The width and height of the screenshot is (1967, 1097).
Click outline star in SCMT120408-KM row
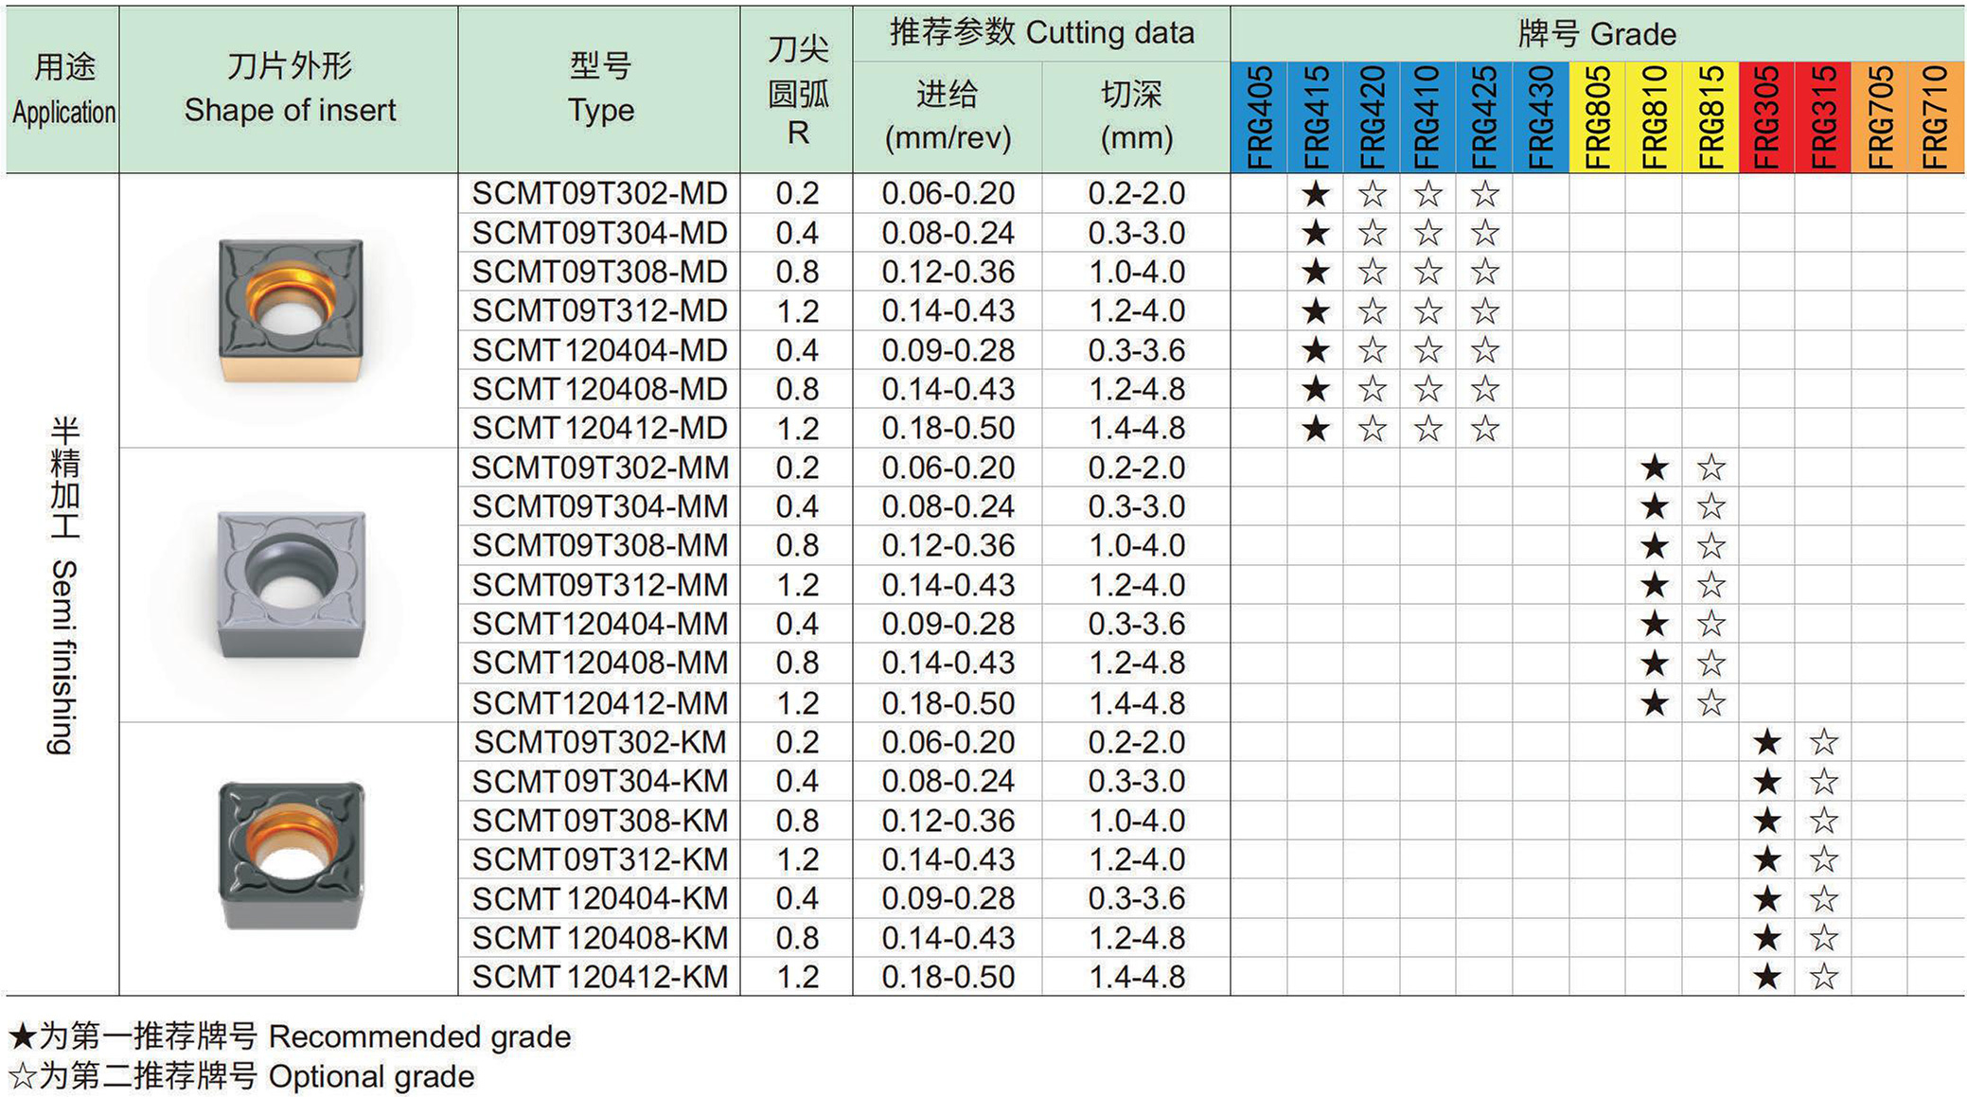pos(1824,938)
